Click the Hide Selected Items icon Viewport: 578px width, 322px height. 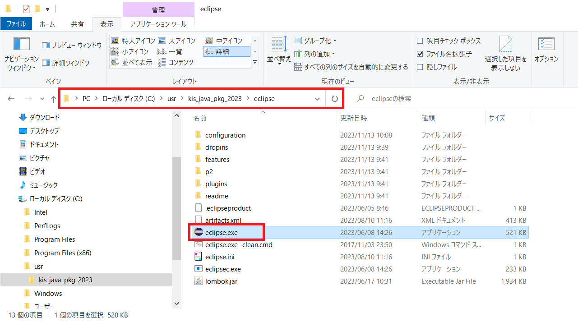pyautogui.click(x=505, y=44)
